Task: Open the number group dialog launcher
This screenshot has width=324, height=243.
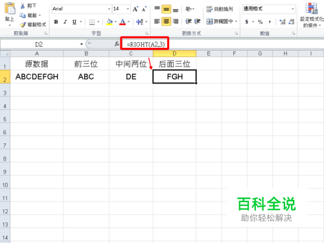Action: pos(294,33)
